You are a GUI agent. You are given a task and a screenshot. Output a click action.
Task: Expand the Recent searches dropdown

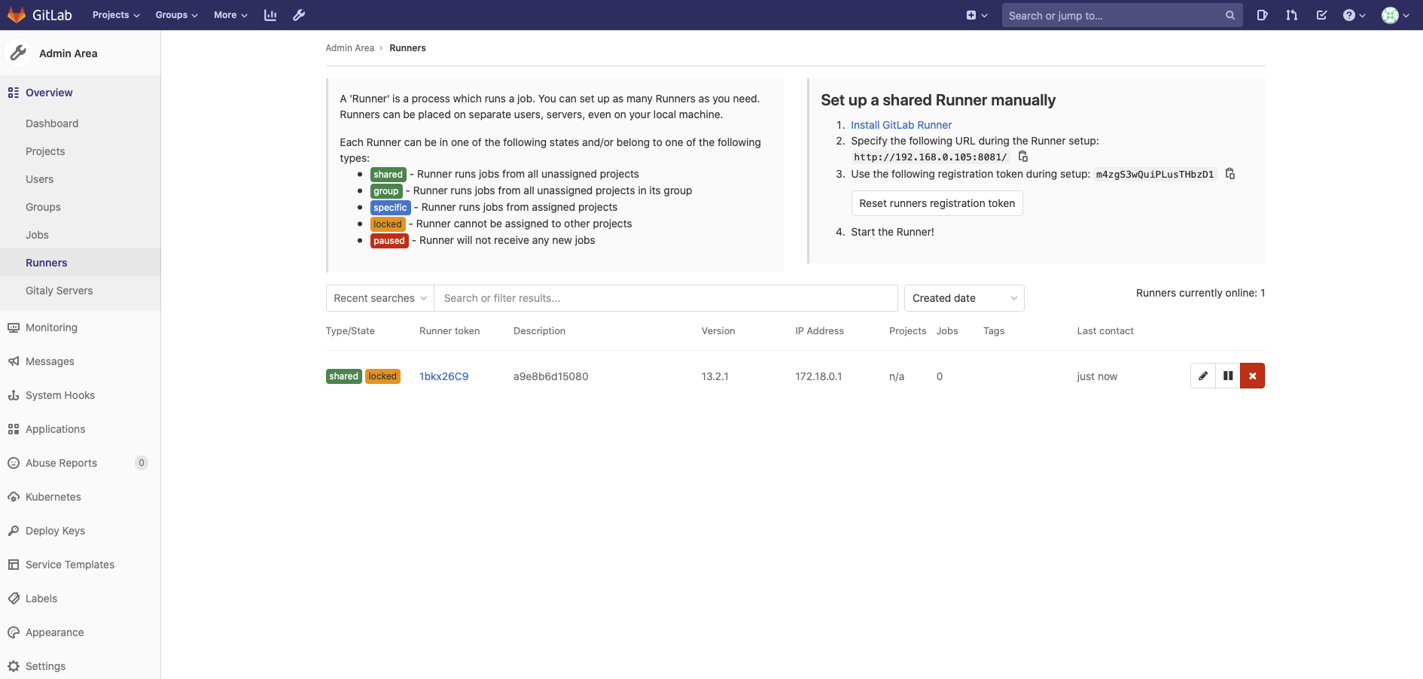[x=380, y=298]
